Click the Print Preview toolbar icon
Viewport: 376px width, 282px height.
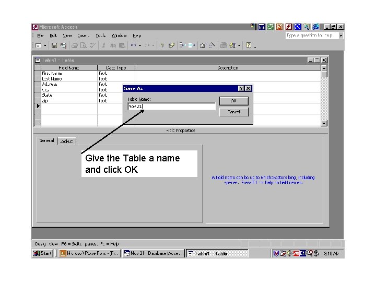(x=84, y=45)
